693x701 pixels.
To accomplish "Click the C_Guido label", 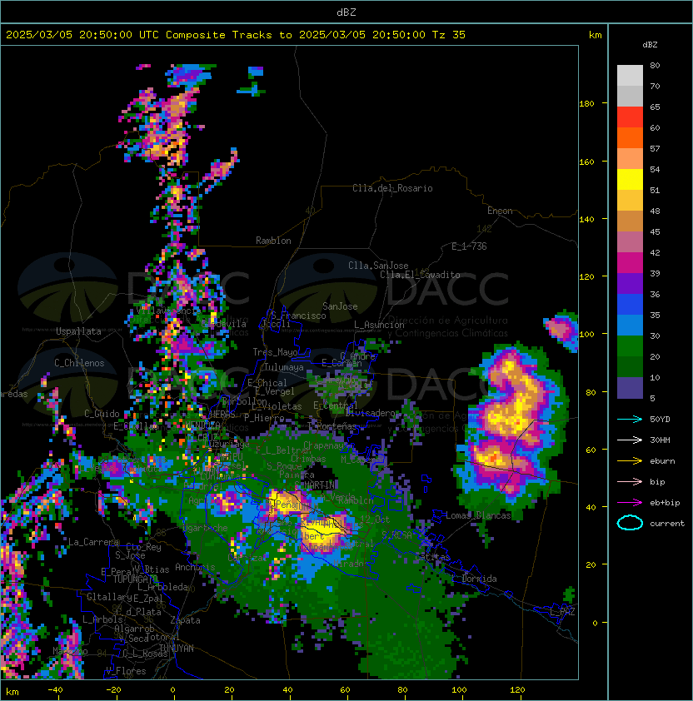I will [x=102, y=414].
